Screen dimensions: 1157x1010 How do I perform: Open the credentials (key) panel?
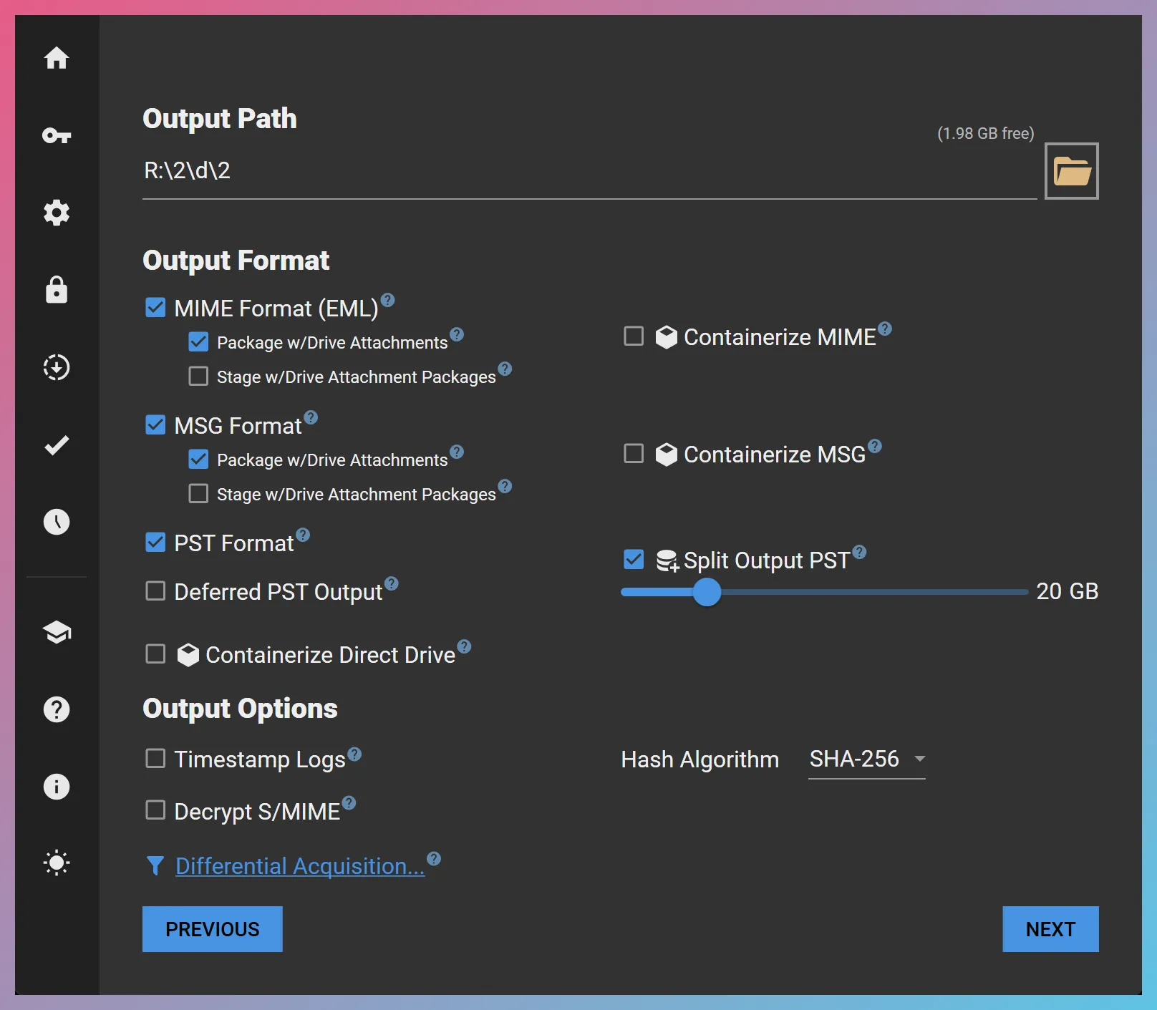[x=57, y=135]
